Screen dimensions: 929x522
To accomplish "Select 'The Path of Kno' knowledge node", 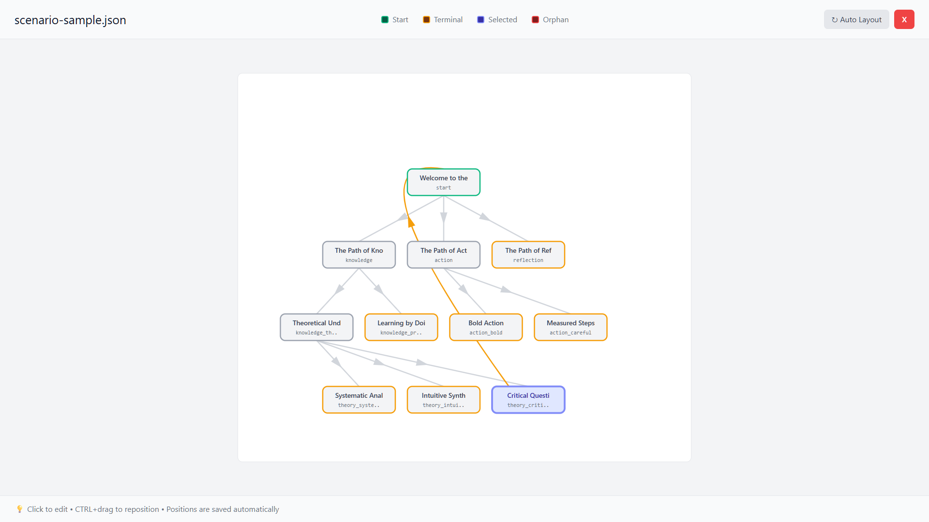I will [359, 255].
